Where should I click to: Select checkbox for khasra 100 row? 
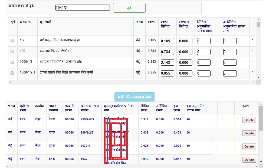(12, 52)
